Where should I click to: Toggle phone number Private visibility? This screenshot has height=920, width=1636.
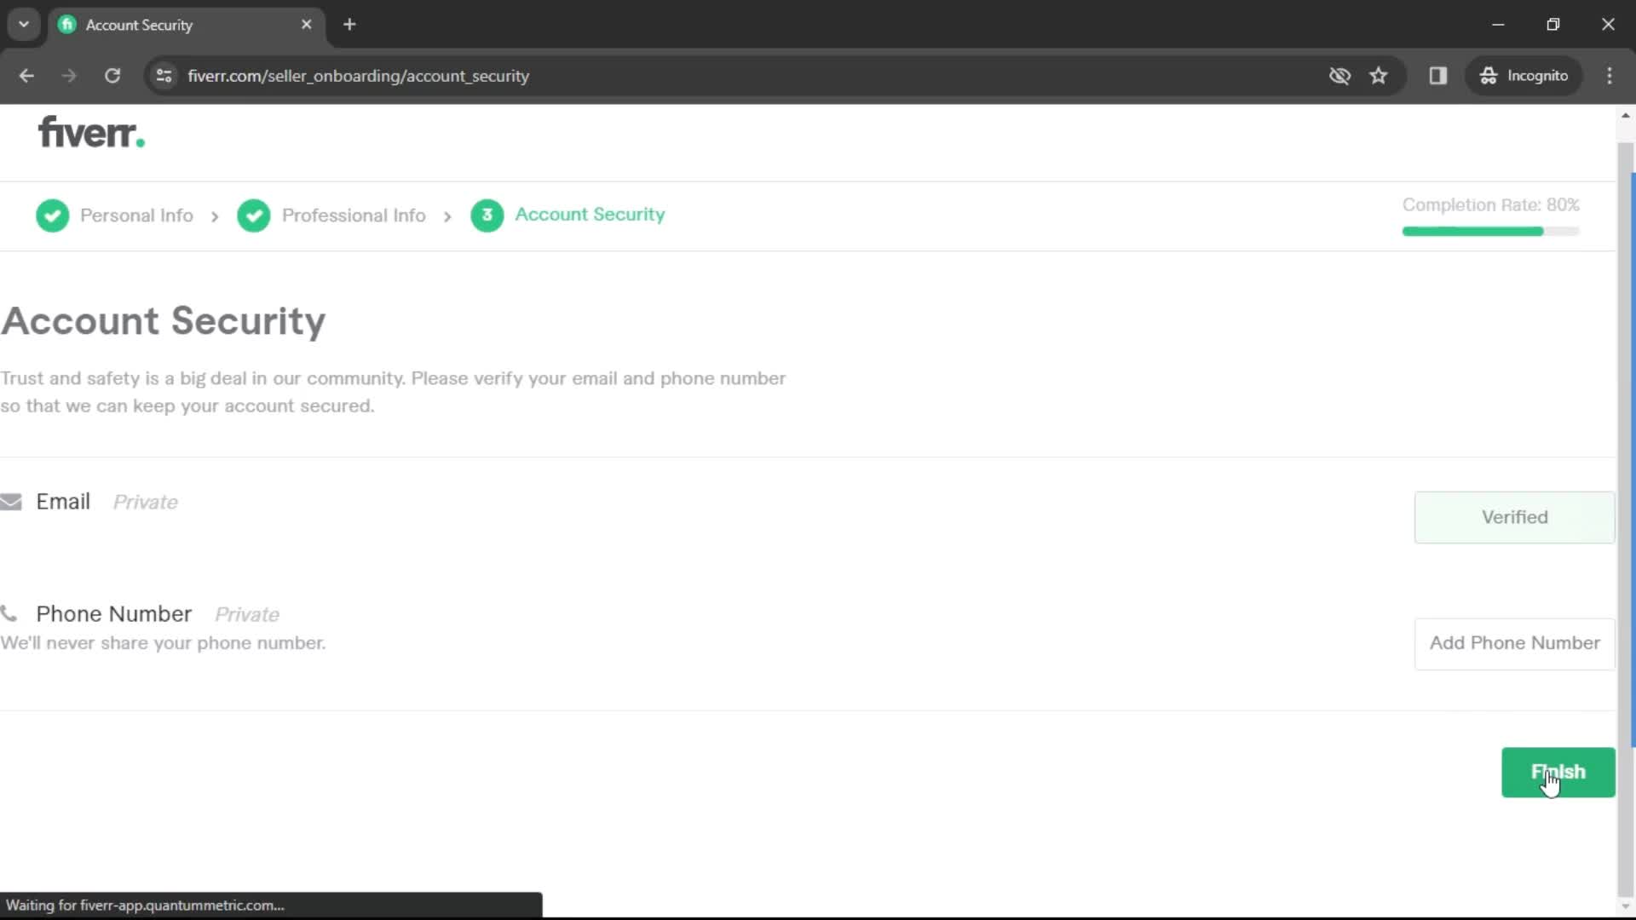click(246, 613)
